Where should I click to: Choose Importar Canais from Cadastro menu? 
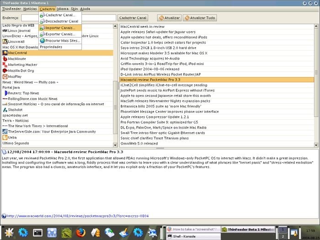(x=60, y=28)
